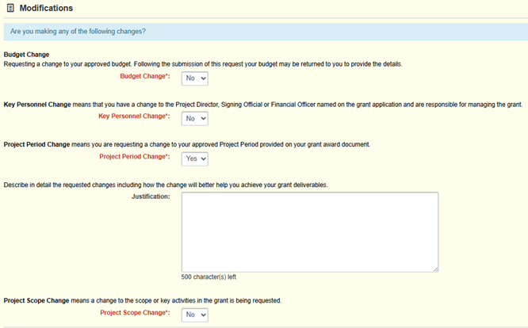Open the Key Personnel Change dropdown

(195, 118)
